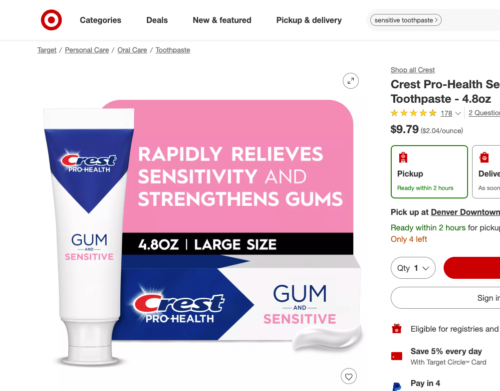
Task: Click the Shop all Crest link
Action: (413, 70)
